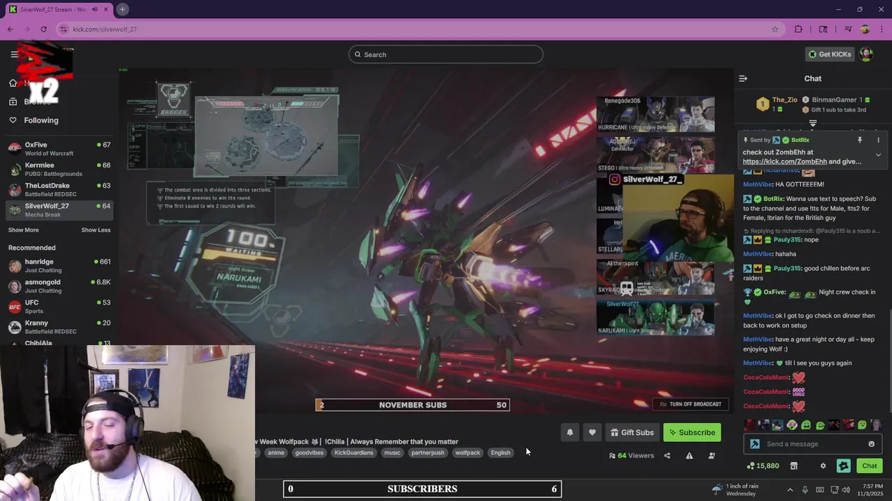The image size is (892, 501).
Task: Click the green Subscribe button
Action: [692, 432]
